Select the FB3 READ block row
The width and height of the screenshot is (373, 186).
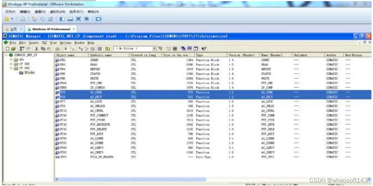click(213, 64)
